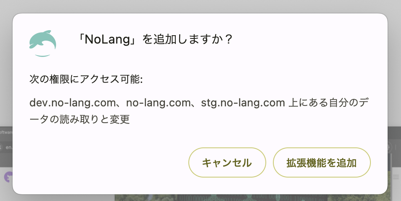Click the dev.no-lang.com domain text
This screenshot has width=401, height=201.
(x=73, y=103)
